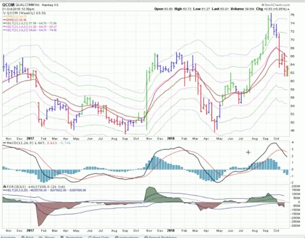Image resolution: width=305 pixels, height=238 pixels.
Task: Click the QCOM (Weekly) 63.01 legend label
Action: pyautogui.click(x=26, y=13)
